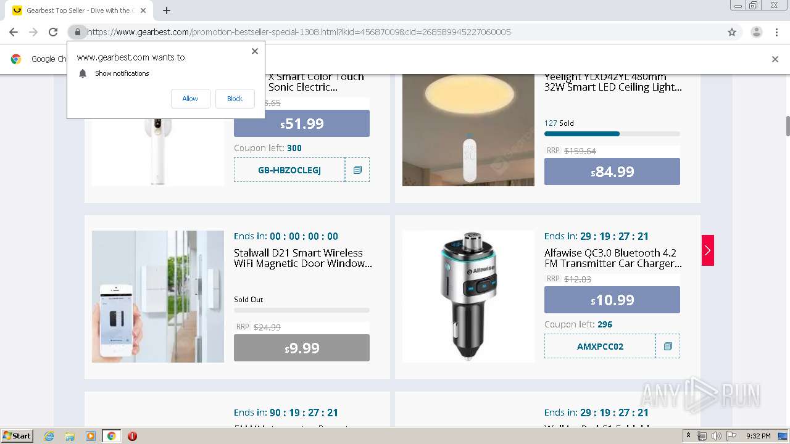
Task: Allow notifications from gearbest.com
Action: 190,99
